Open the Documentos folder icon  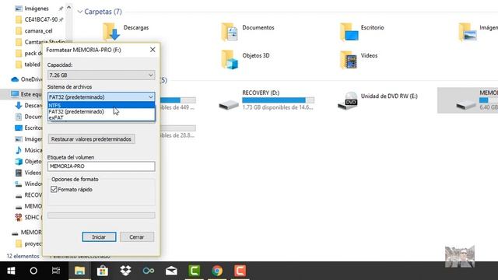point(230,32)
